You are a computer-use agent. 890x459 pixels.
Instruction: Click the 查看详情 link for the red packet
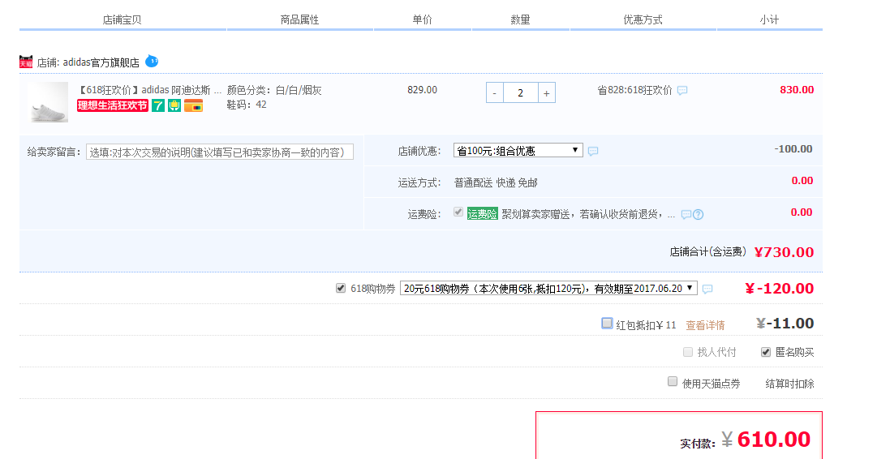(x=705, y=325)
